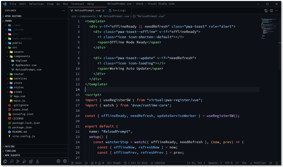
Task: Click the Open Changes compare icon
Action: (x=266, y=11)
